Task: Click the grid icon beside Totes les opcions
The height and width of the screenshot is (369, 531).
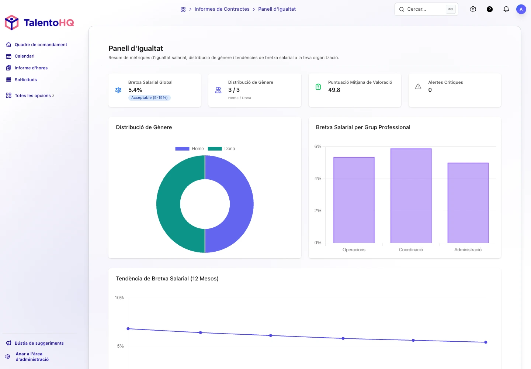Action: [8, 96]
